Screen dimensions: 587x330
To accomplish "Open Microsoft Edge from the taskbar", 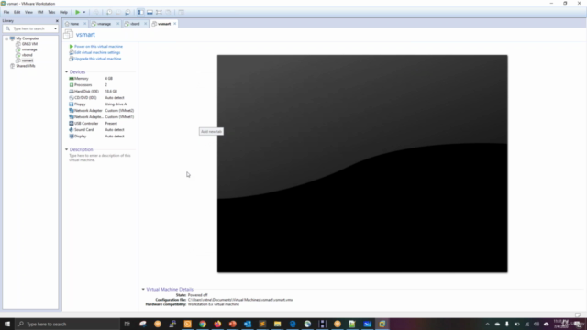I will [x=293, y=324].
